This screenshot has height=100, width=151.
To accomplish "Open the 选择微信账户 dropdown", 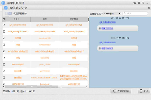I will point(112,14).
